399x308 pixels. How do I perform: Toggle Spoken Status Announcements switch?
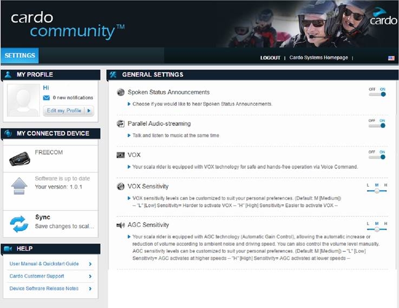click(377, 94)
